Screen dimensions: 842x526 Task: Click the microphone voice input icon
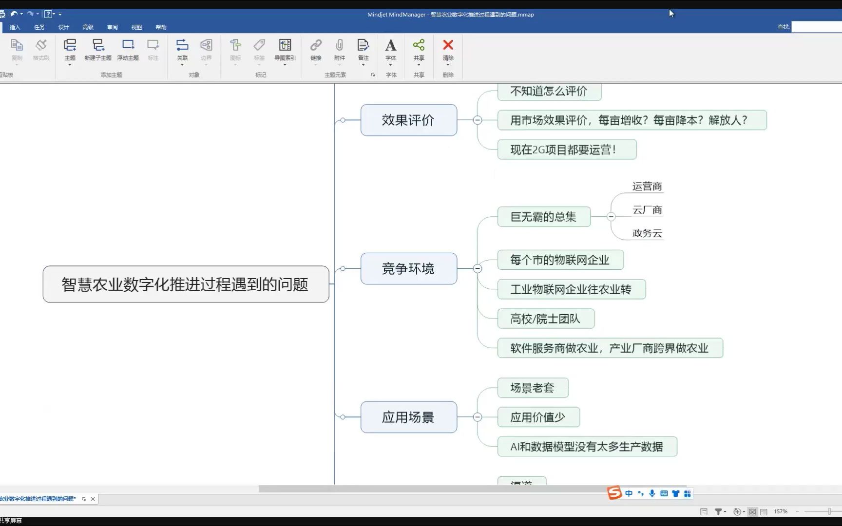[652, 493]
